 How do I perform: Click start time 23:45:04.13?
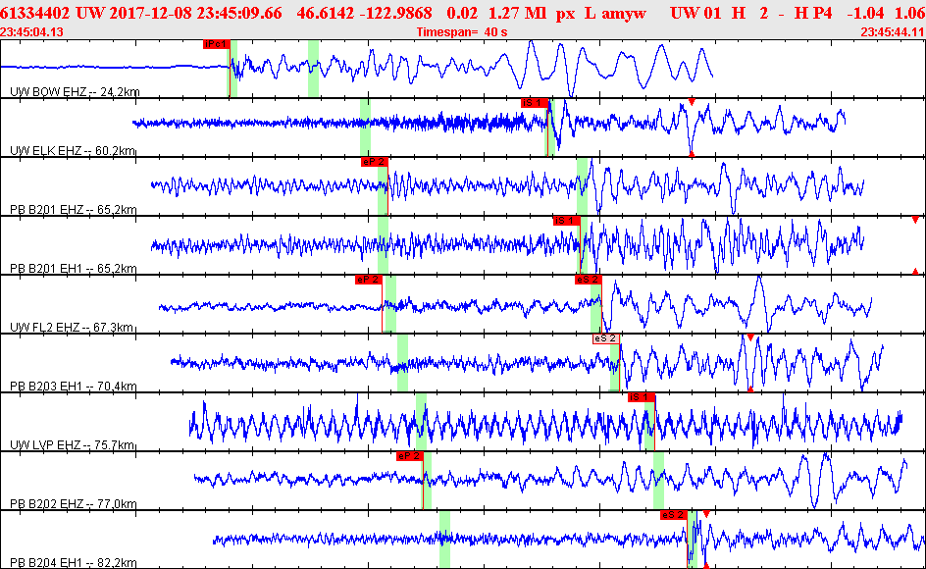tap(32, 32)
